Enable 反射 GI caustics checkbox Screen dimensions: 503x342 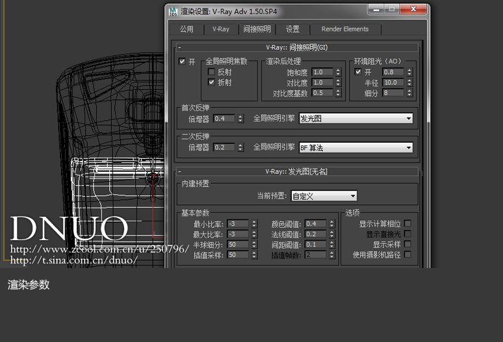[211, 72]
